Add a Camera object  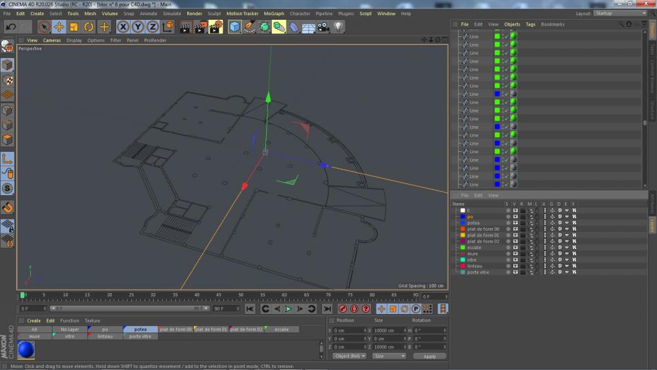pyautogui.click(x=323, y=27)
